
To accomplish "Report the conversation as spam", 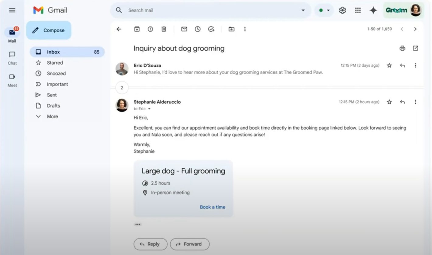I will [x=150, y=29].
